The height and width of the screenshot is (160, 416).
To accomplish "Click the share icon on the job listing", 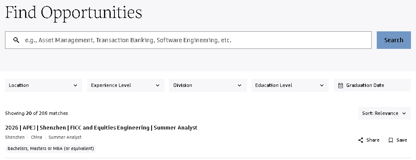I will click(361, 140).
